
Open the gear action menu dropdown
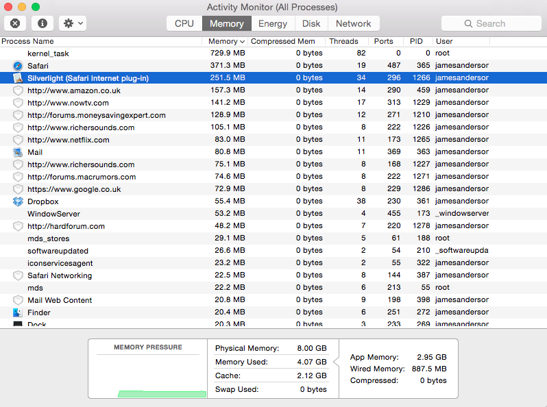coord(73,23)
